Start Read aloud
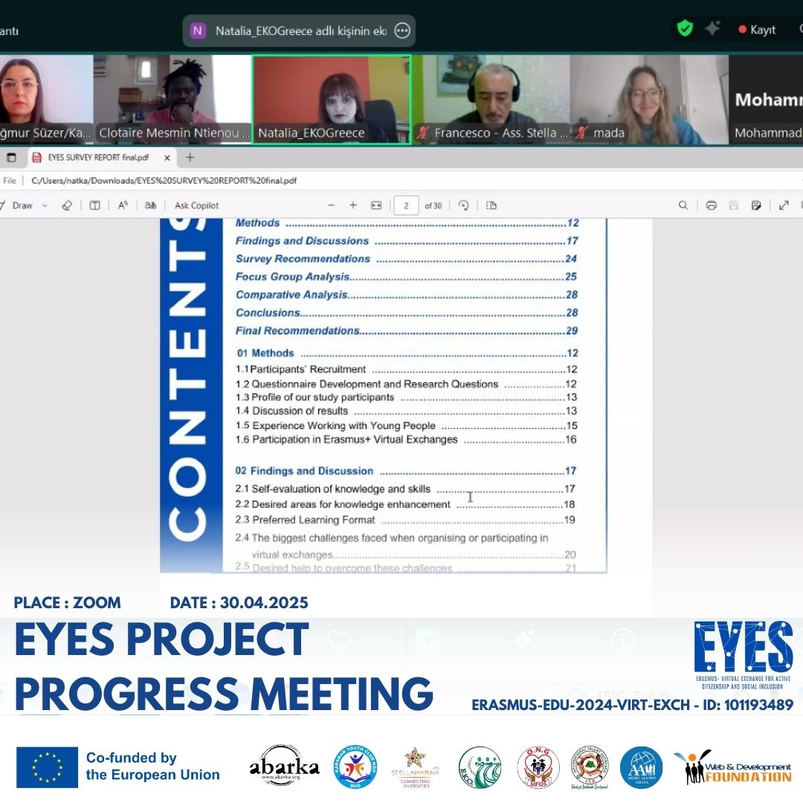The image size is (803, 803). 123,205
